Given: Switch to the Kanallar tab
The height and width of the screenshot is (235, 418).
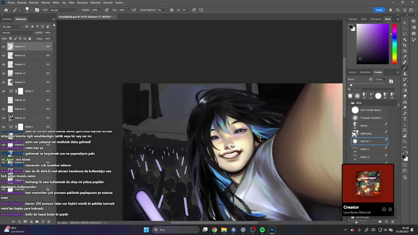Looking at the screenshot, I should click(353, 19).
